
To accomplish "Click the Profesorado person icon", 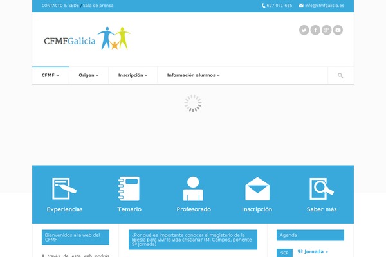I will tap(193, 189).
